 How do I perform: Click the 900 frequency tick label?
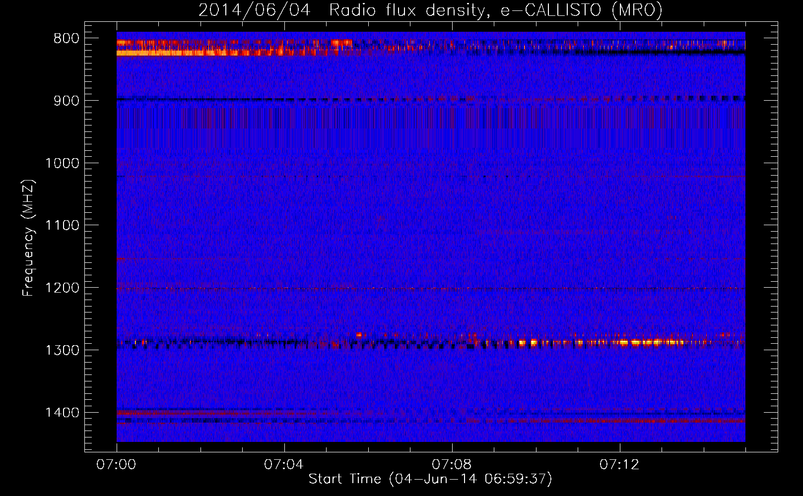(66, 101)
